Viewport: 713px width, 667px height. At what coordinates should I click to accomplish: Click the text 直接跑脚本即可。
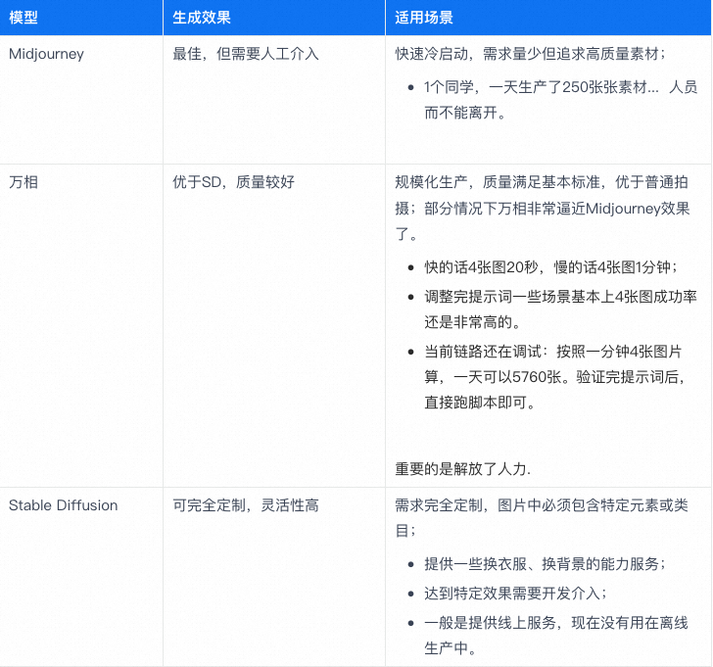click(480, 403)
